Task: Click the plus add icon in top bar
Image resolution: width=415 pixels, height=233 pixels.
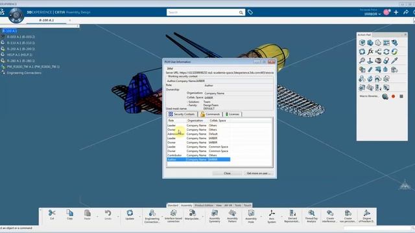Action: (396, 12)
